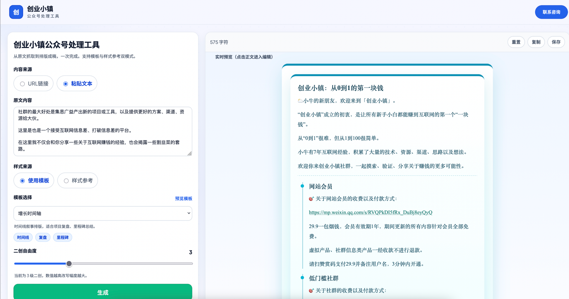Copy result with 复制 button
The width and height of the screenshot is (569, 299).
[536, 42]
